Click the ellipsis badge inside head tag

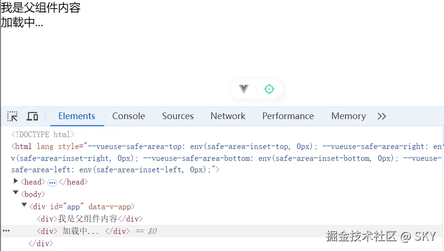(52, 183)
